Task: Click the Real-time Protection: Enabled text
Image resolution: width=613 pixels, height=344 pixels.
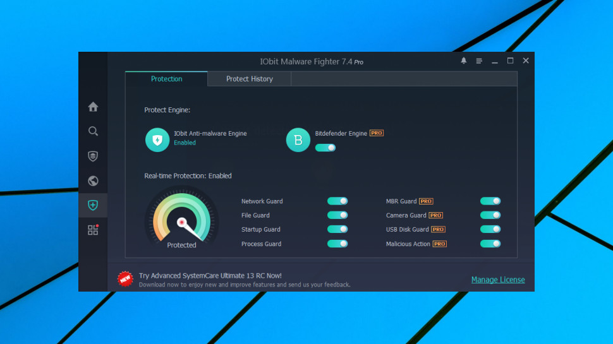Action: point(188,176)
